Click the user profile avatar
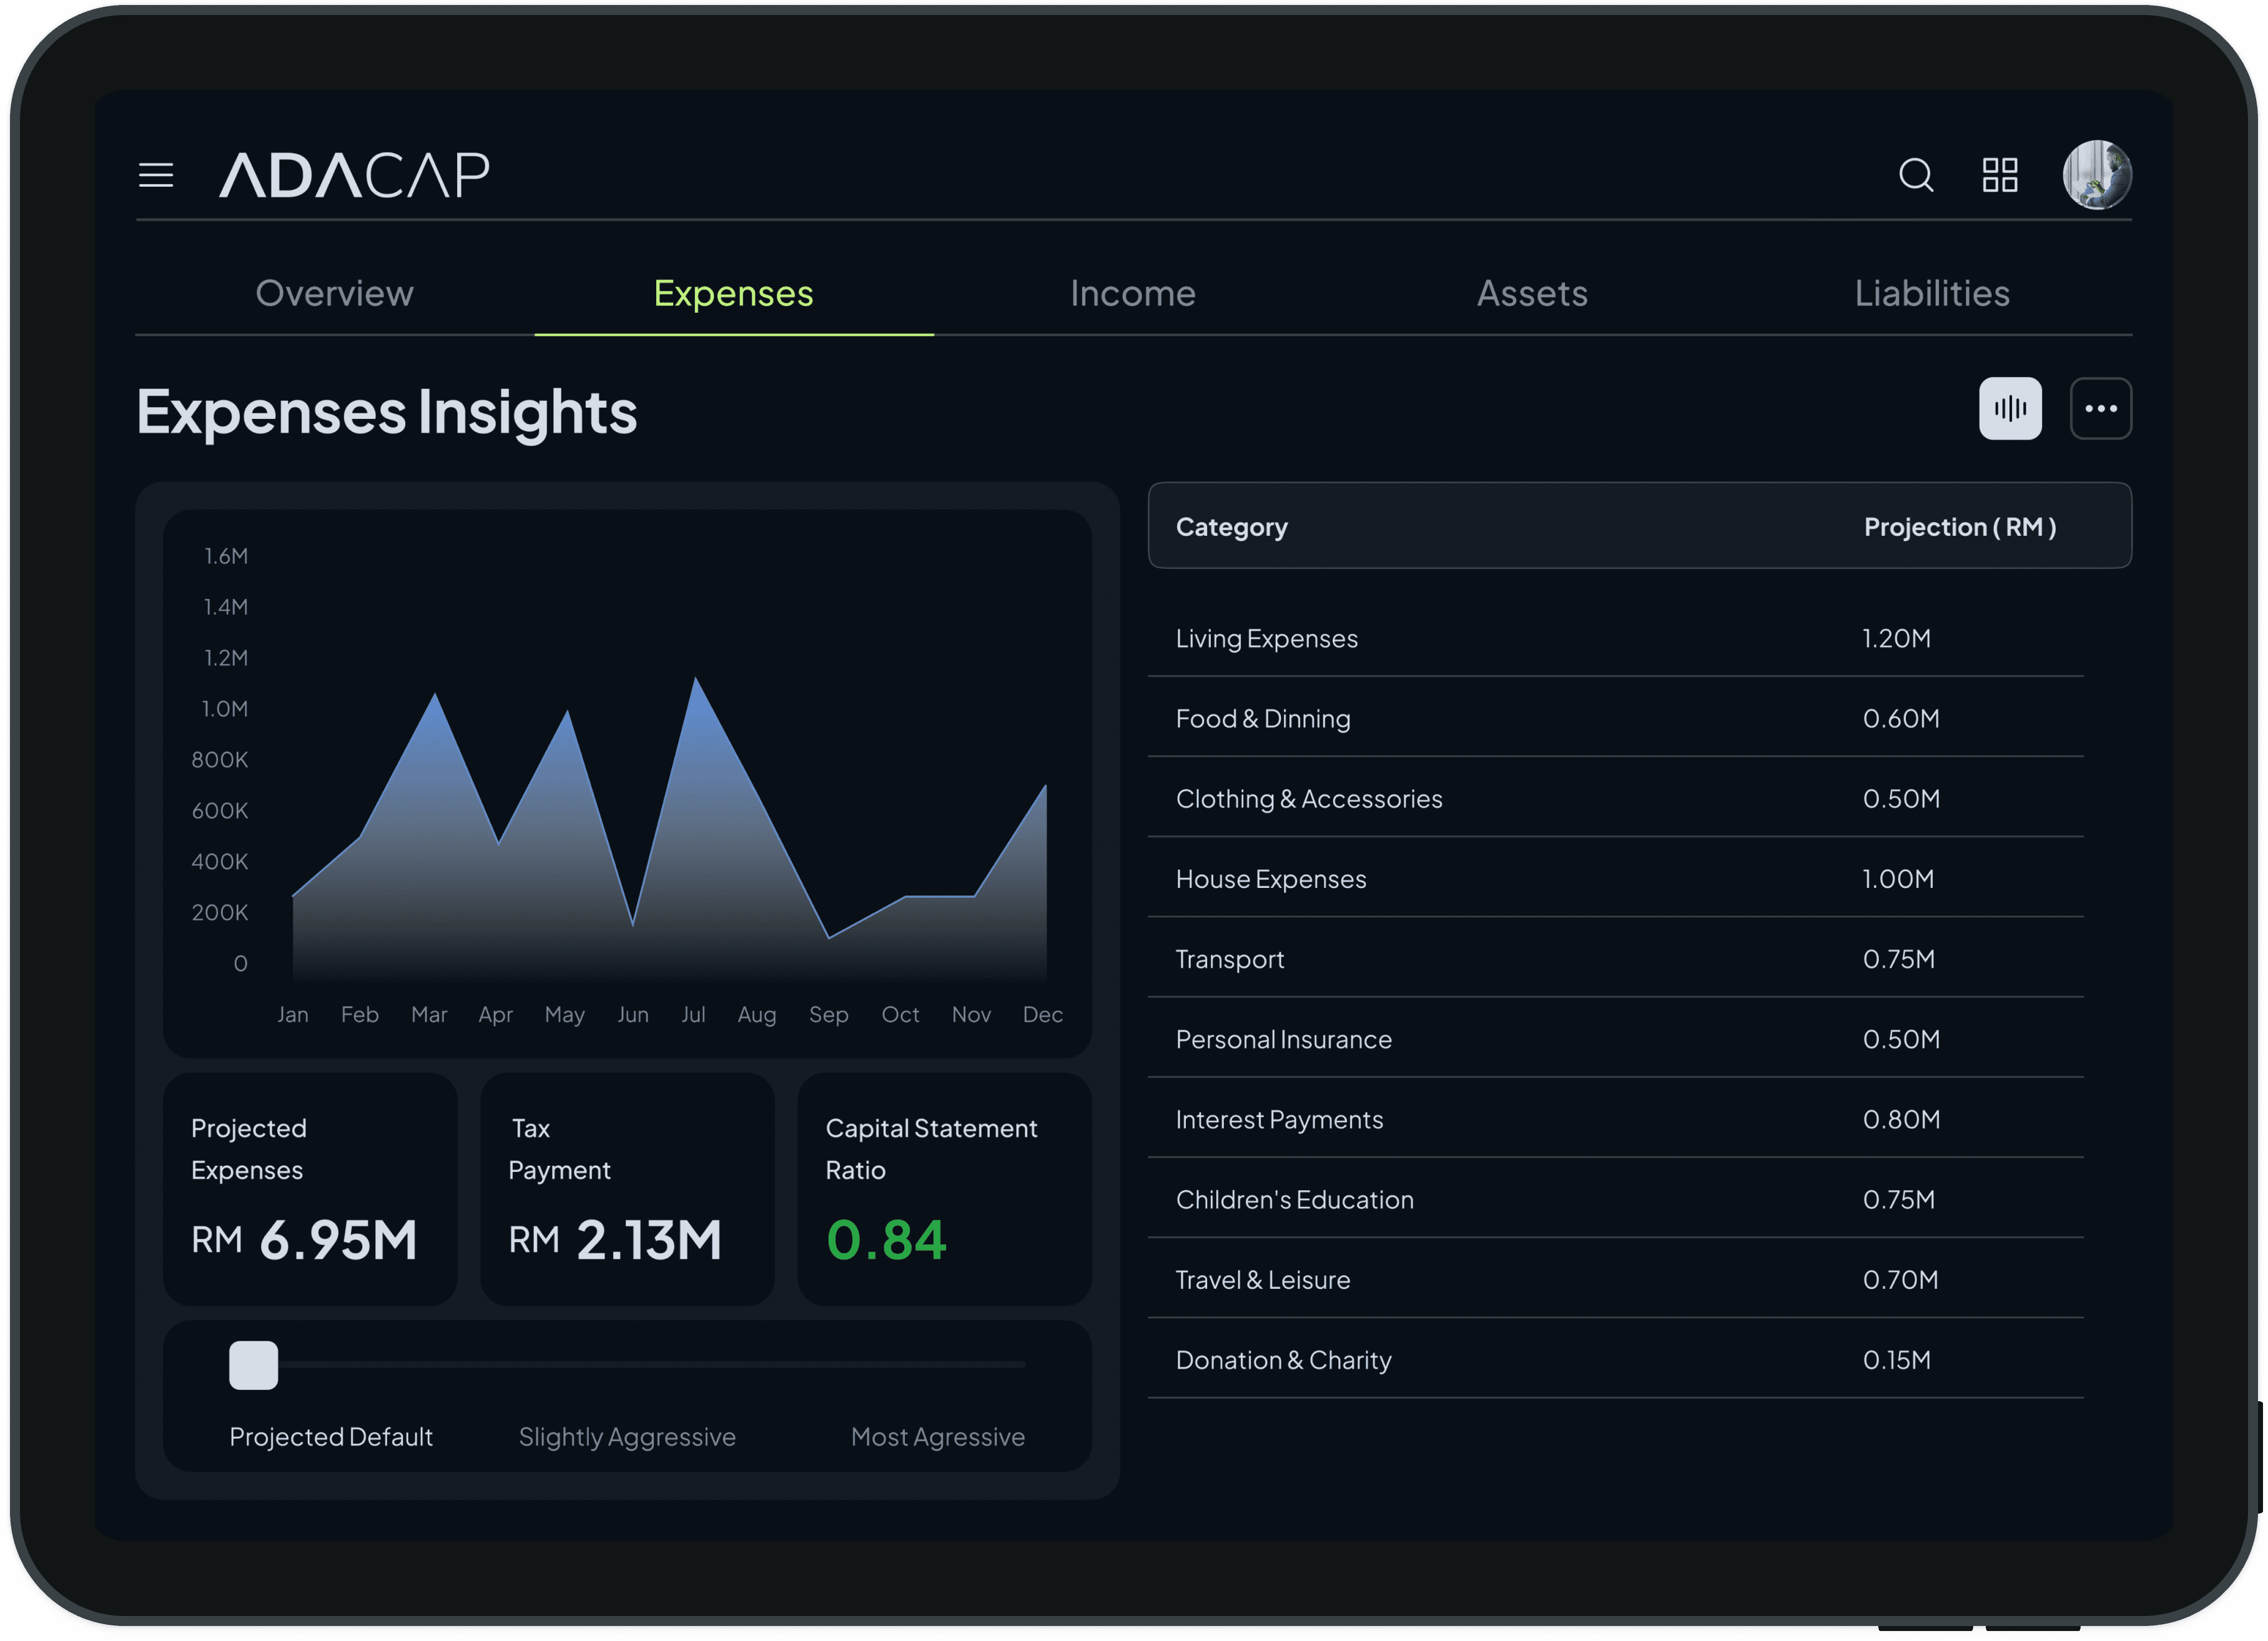The height and width of the screenshot is (1641, 2268). click(2097, 175)
